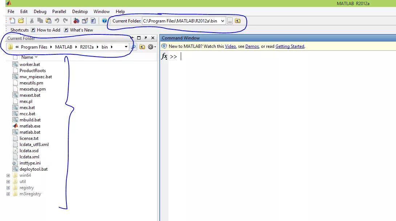Open Current Folder path dropdown in toolbar

tap(223, 21)
